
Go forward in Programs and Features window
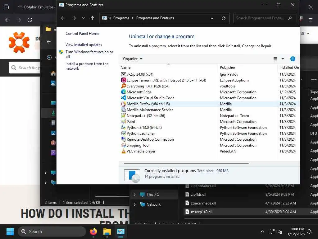[74, 18]
